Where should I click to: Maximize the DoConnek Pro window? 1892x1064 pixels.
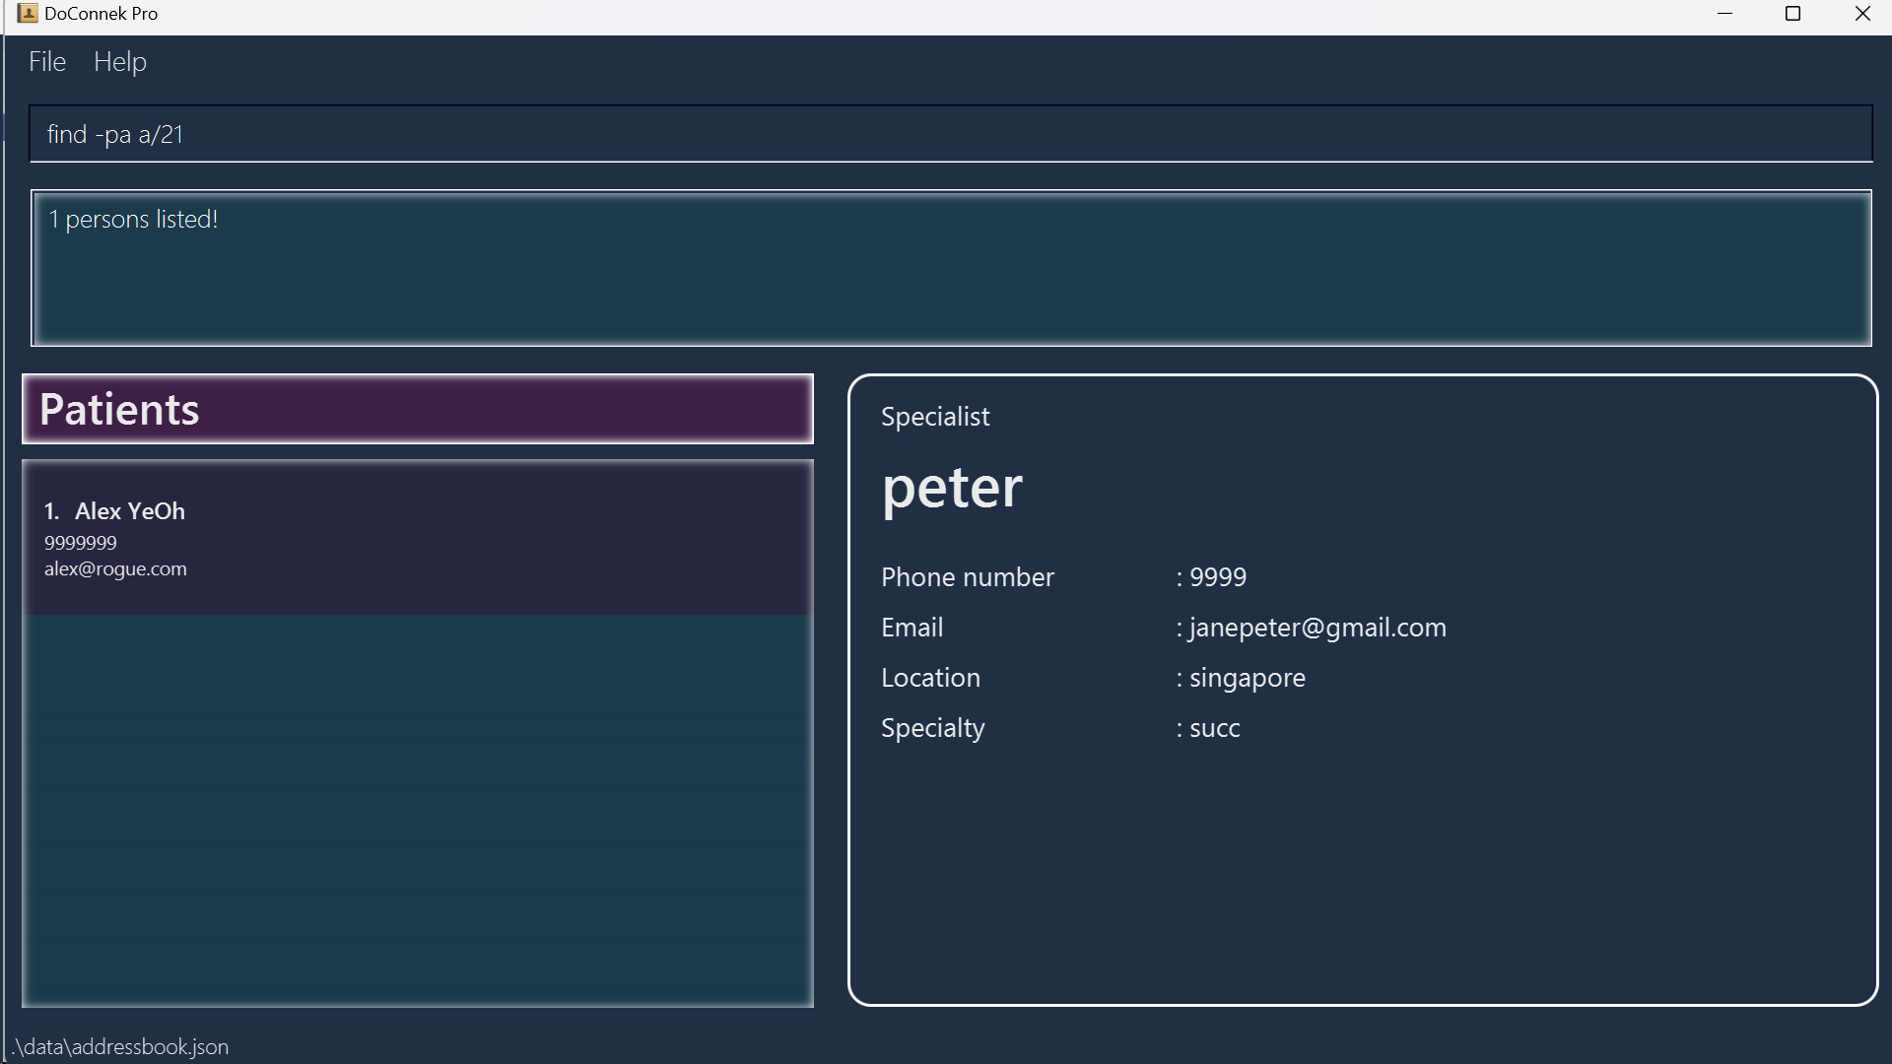point(1793,14)
